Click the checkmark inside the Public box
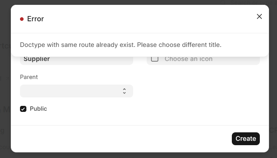Screen dimensions: 277x158 point(23,109)
